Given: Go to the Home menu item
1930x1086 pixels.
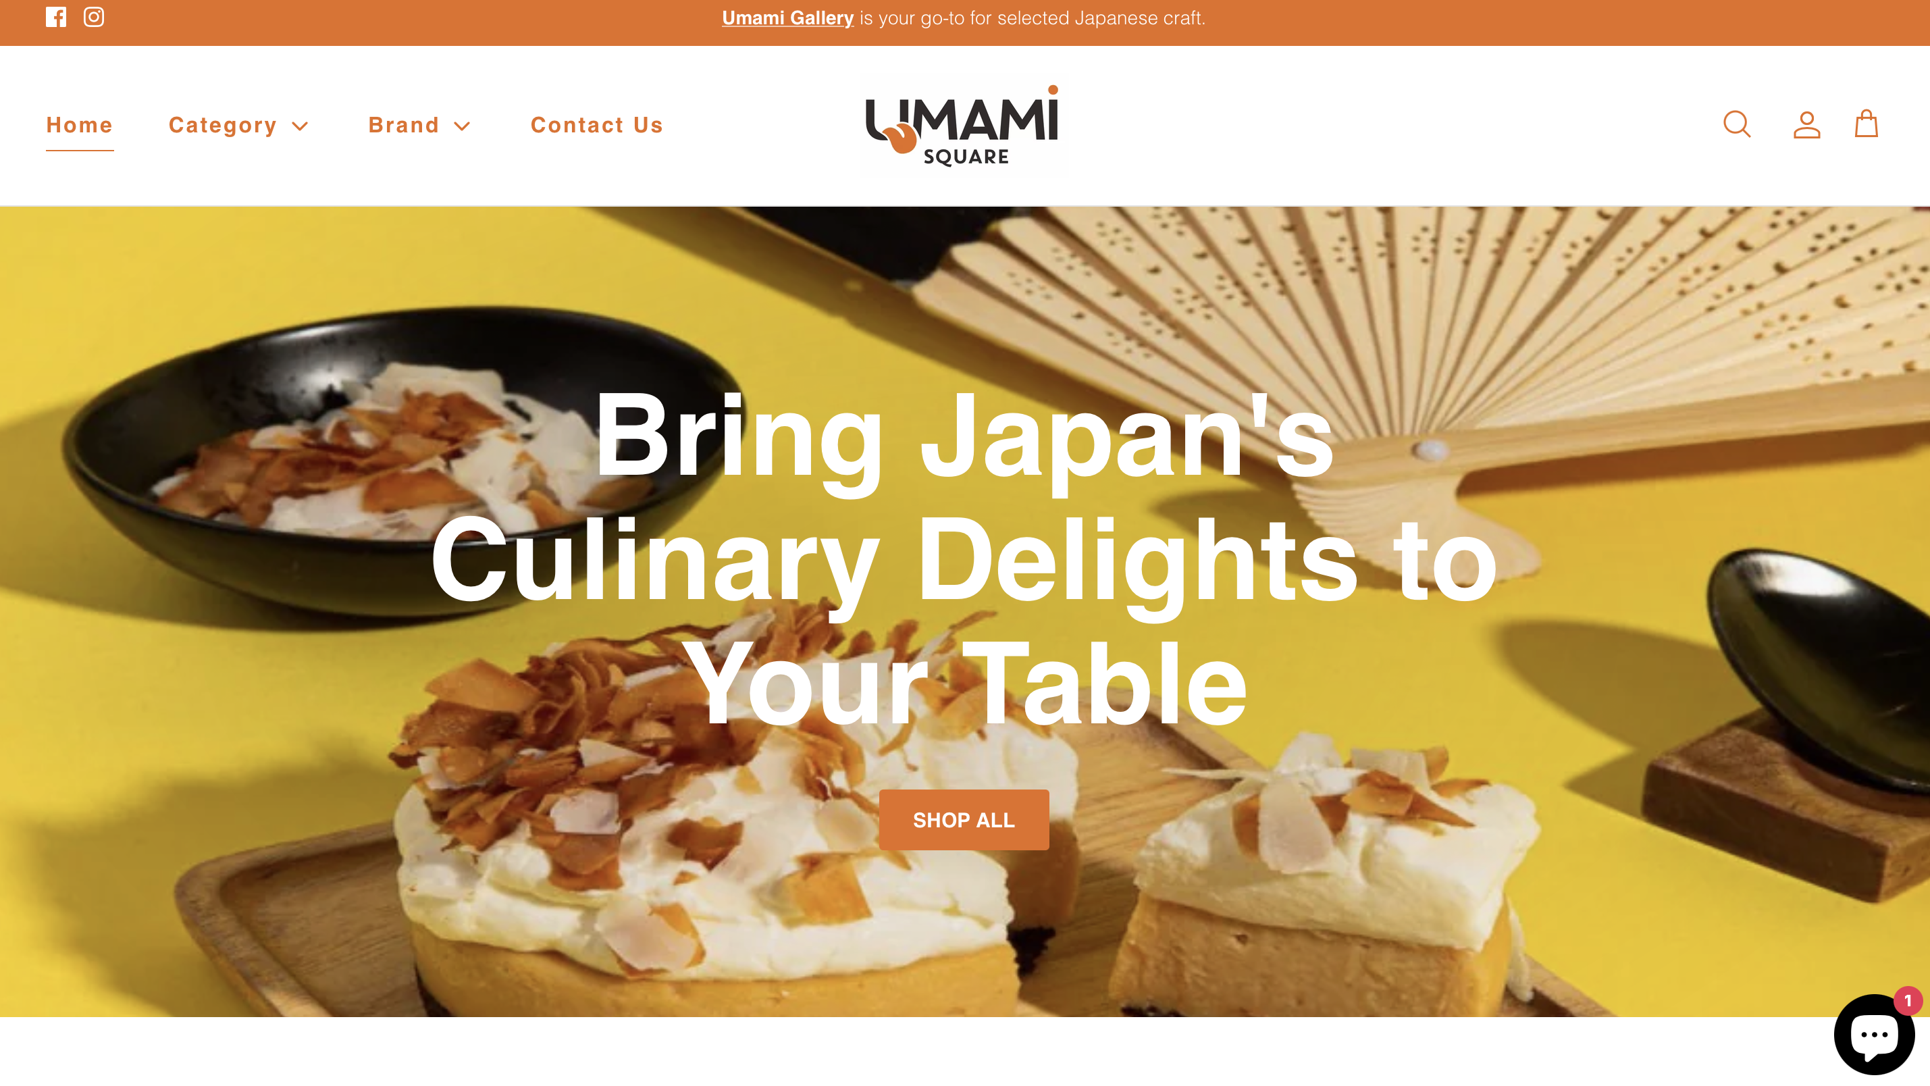Looking at the screenshot, I should (x=80, y=125).
